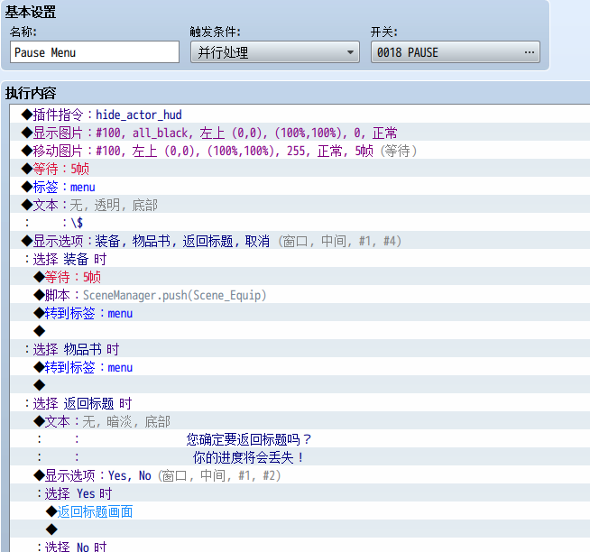Select the empty command row under Yes branch

300,529
